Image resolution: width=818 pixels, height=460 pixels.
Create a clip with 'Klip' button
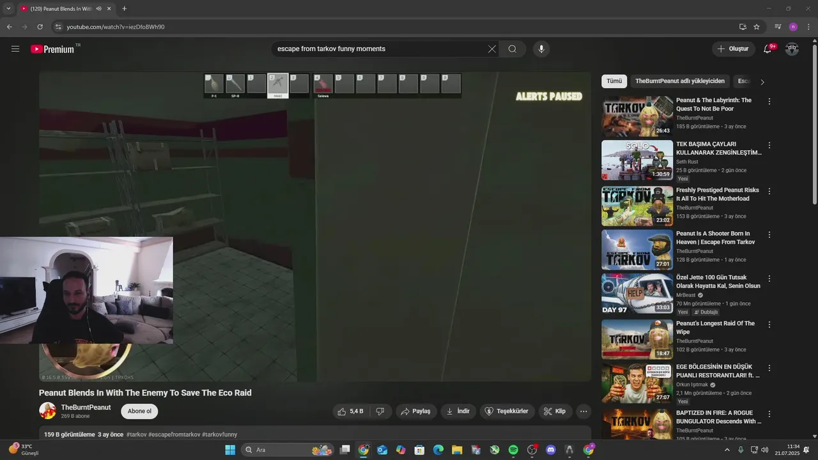(555, 411)
